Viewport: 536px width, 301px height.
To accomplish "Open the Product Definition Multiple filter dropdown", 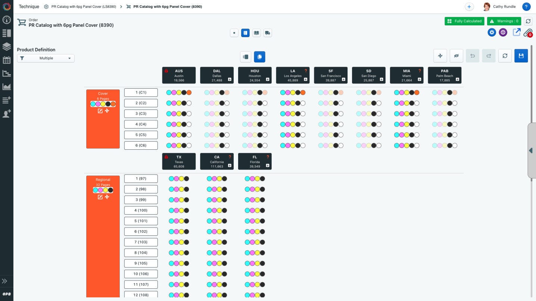I will click(46, 58).
